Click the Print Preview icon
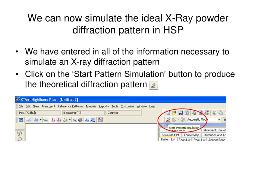The width and height of the screenshot is (256, 192). coord(200,113)
